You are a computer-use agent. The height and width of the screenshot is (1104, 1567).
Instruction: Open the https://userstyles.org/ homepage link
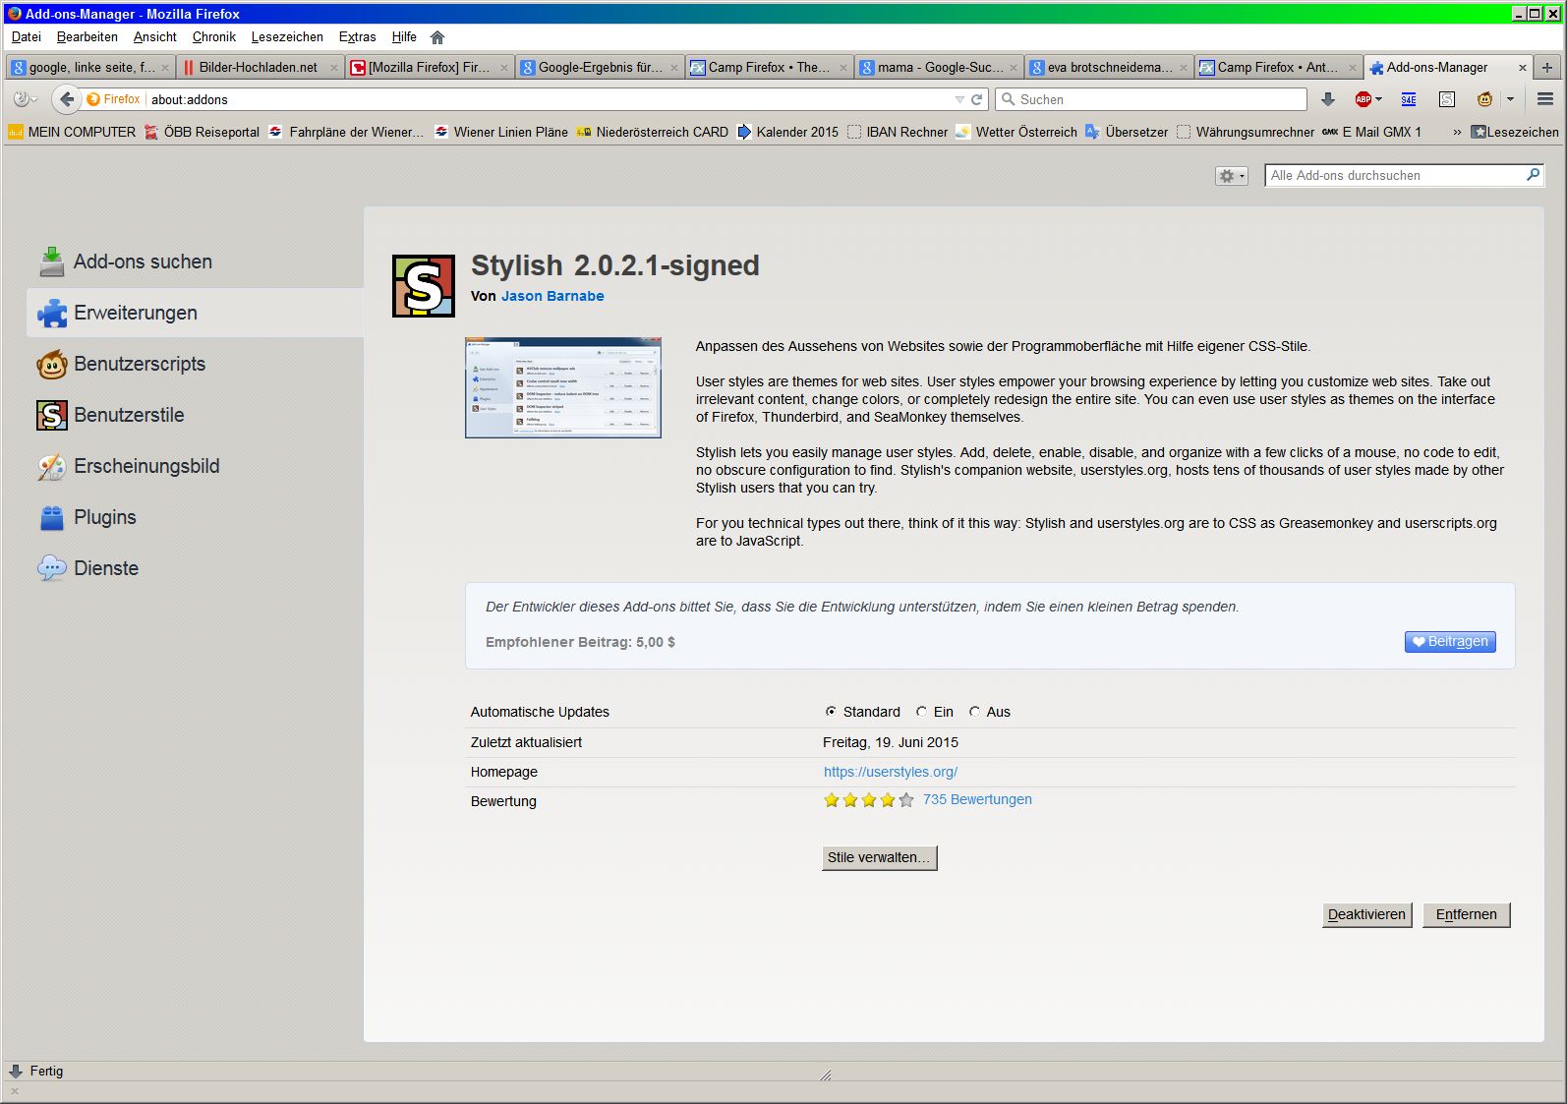[x=891, y=772]
